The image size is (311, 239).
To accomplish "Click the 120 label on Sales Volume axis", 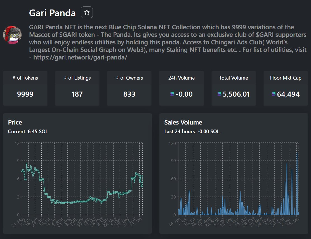I will point(172,143).
